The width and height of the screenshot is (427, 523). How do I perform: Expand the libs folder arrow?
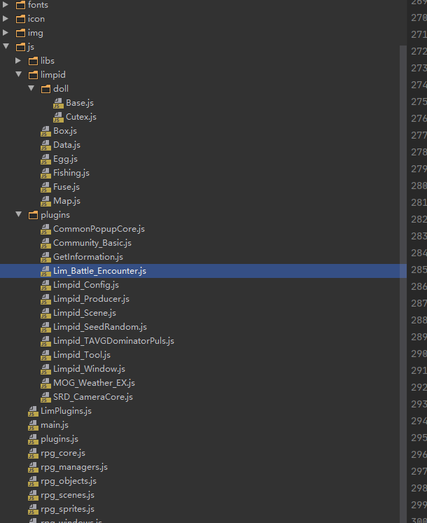(18, 61)
